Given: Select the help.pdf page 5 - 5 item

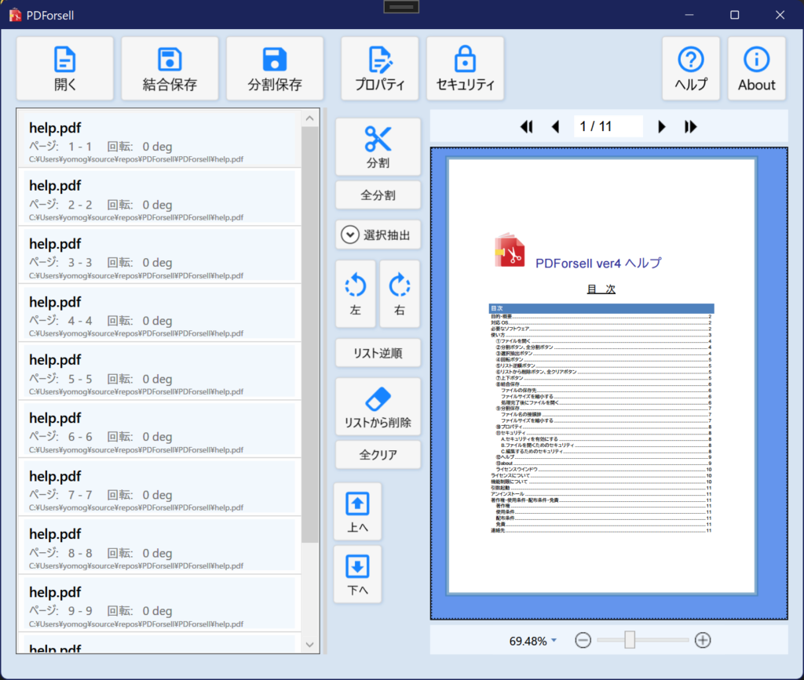Looking at the screenshot, I should tap(159, 371).
